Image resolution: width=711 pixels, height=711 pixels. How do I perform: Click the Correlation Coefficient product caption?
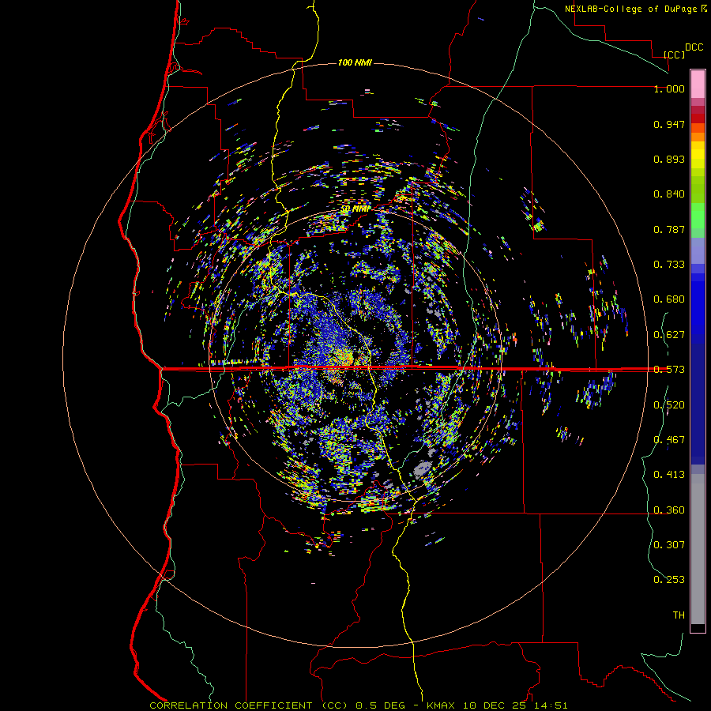tap(358, 705)
